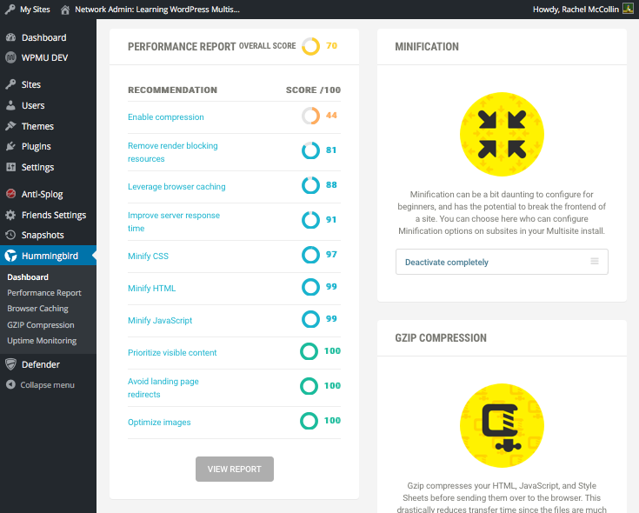
Task: Click the Users person icon
Action: tap(11, 105)
